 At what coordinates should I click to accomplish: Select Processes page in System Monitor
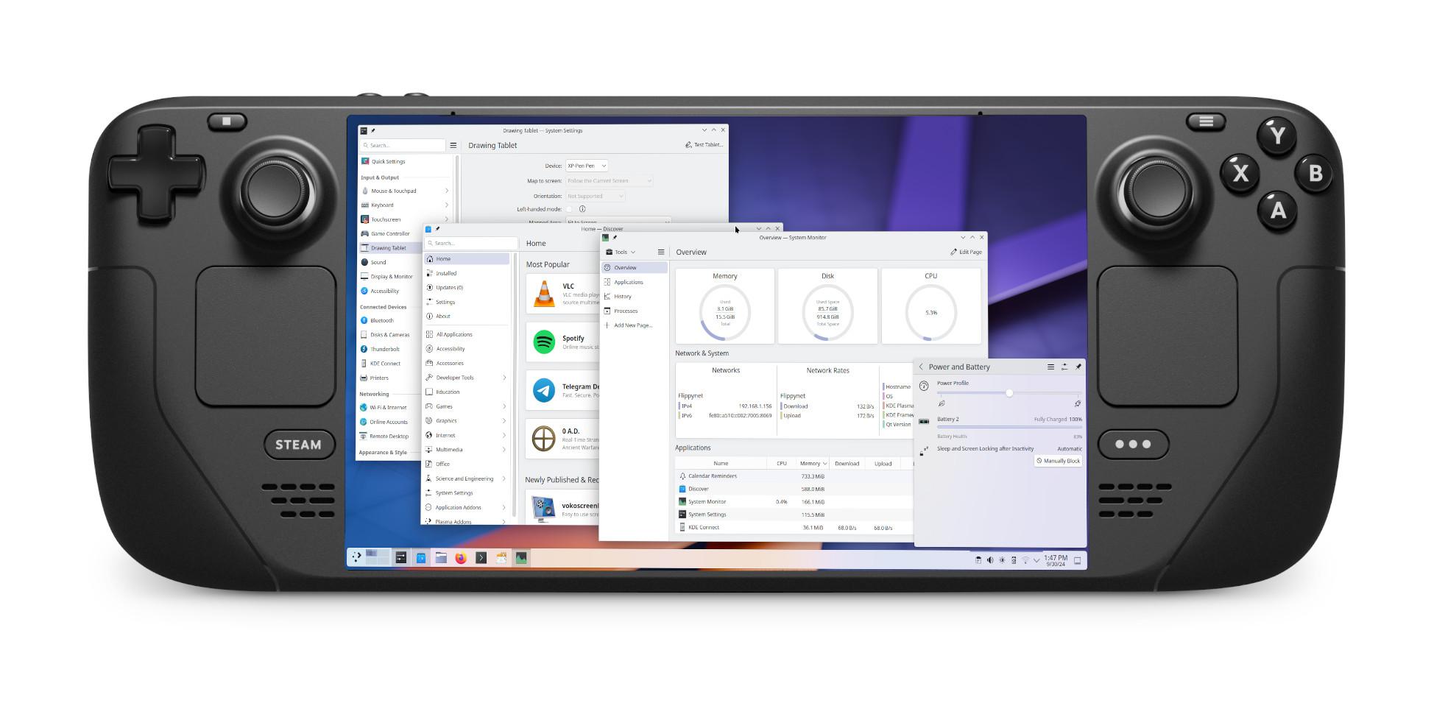tap(625, 311)
